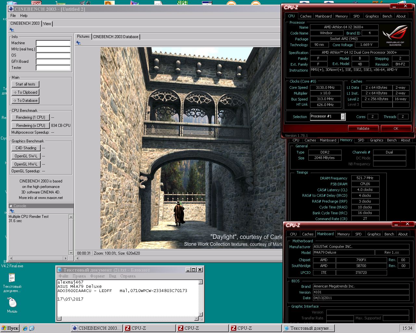
Task: Select the Pictures tab
Action: click(x=83, y=36)
